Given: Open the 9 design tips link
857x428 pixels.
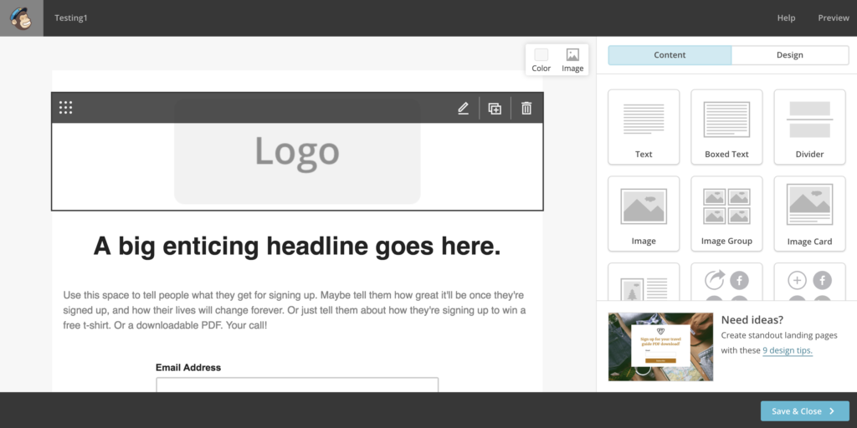Looking at the screenshot, I should pos(788,350).
